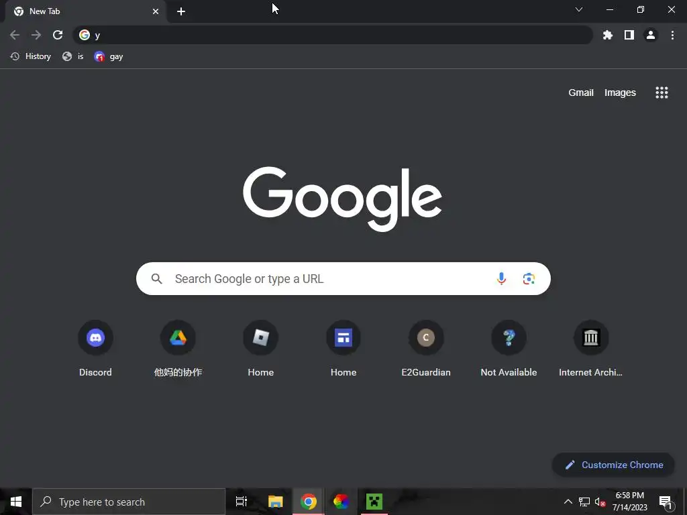Open Chrome's three-dot menu
The width and height of the screenshot is (687, 515).
pyautogui.click(x=672, y=35)
